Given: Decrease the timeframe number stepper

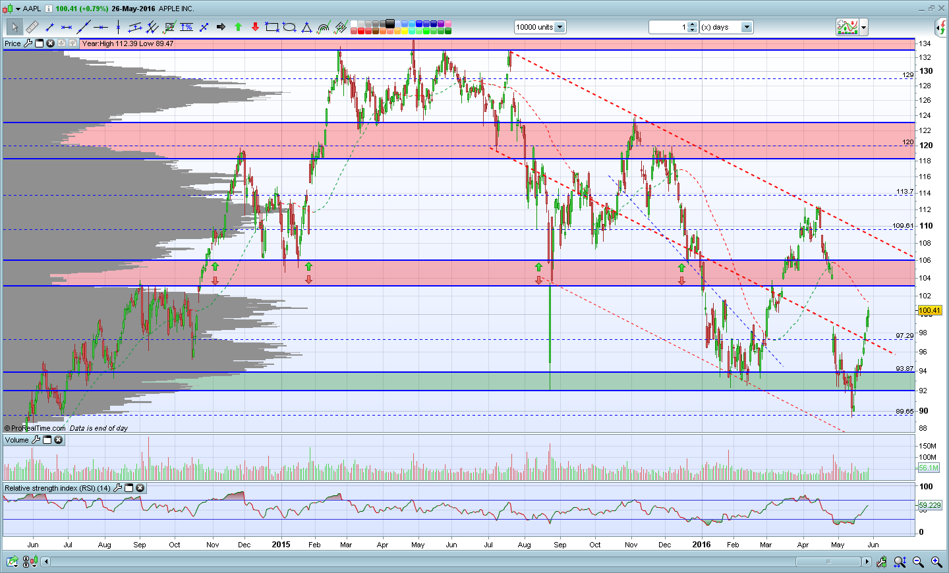Looking at the screenshot, I should (693, 30).
